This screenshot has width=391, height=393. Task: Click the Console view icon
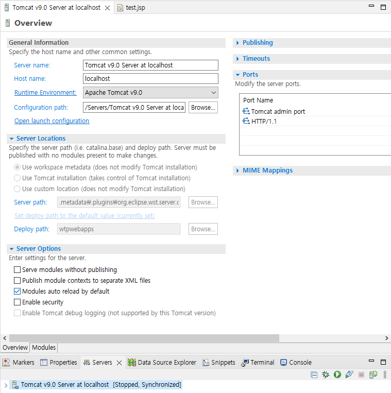pyautogui.click(x=283, y=363)
